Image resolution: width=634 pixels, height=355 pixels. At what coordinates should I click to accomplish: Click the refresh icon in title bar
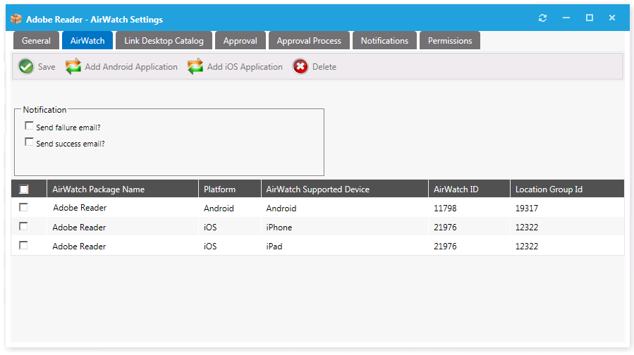pos(542,18)
